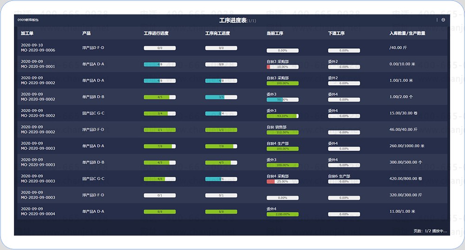Click the 1.00/1.00 米 quantity cell
Image resolution: width=465 pixels, height=250 pixels.
401,81
